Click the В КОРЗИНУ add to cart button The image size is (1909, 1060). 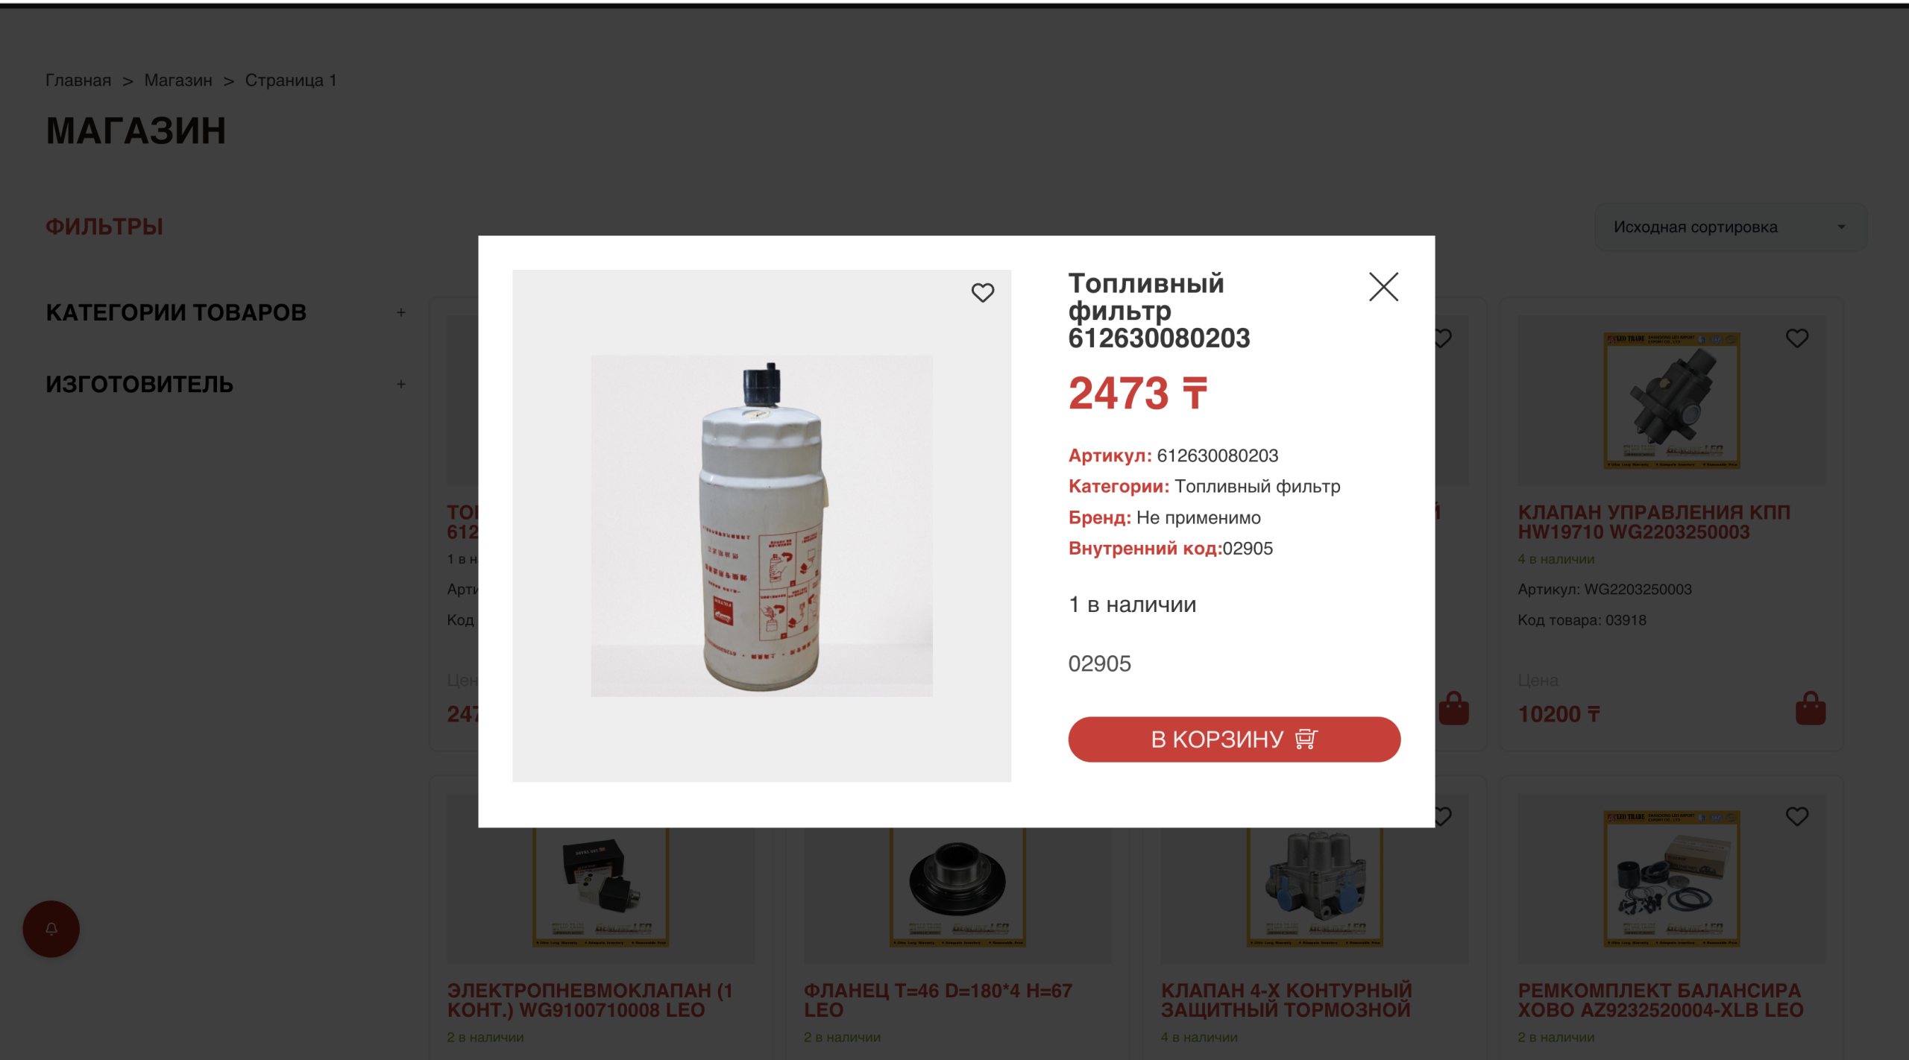[1233, 739]
